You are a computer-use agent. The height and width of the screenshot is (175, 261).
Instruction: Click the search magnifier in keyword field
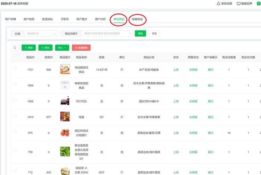click(130, 34)
